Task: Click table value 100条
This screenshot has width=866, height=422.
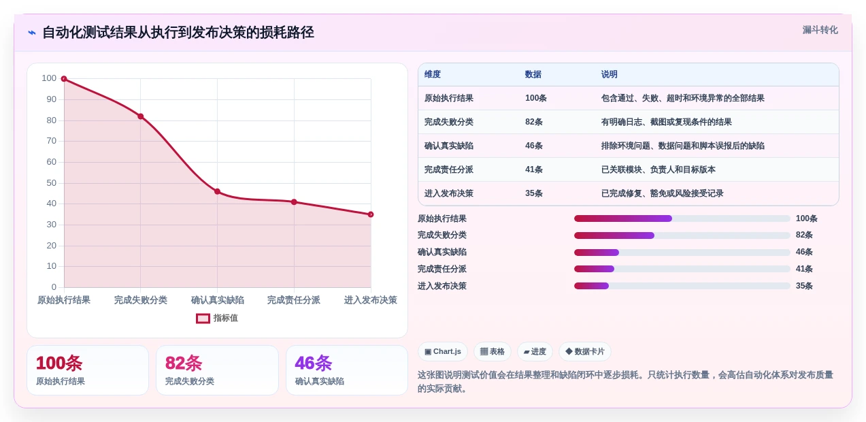Action: click(536, 98)
